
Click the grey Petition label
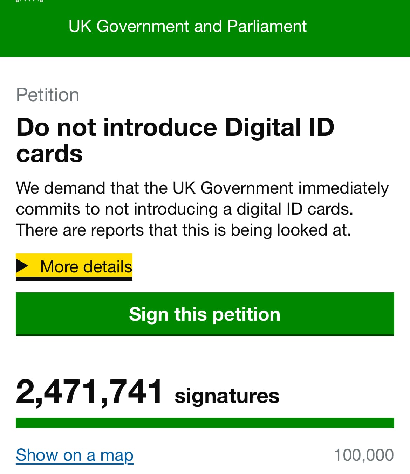click(48, 95)
